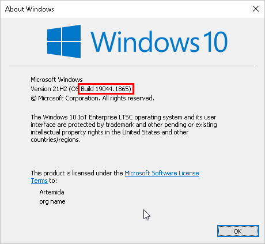The height and width of the screenshot is (244, 265).
Task: Click the numeral 10 in the banner
Action: [215, 42]
